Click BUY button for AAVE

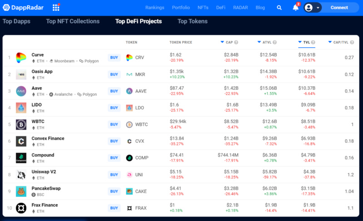pos(114,91)
